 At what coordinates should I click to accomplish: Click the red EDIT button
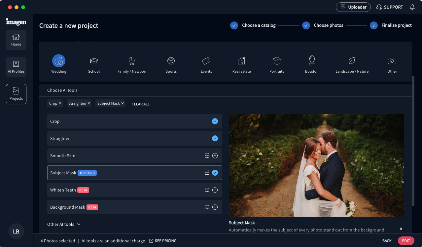click(x=406, y=241)
